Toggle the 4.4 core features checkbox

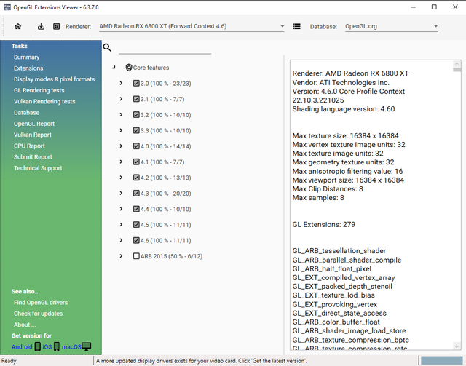pos(136,209)
